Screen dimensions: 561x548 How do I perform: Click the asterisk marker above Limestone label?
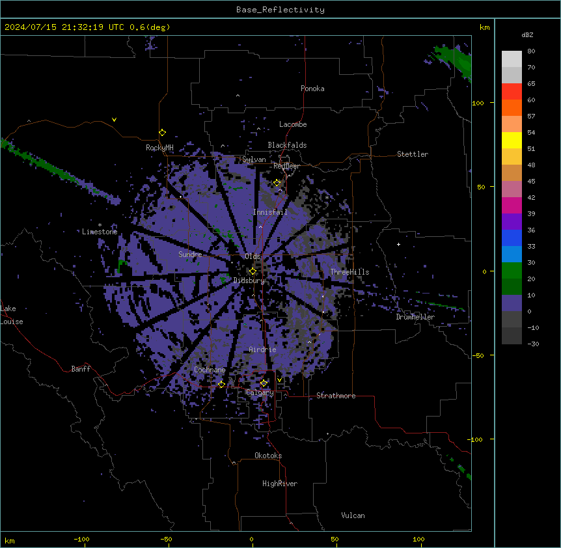[100, 225]
